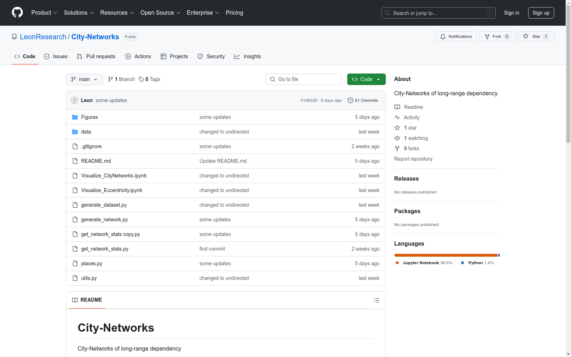Switch to the Pull requests tab

96,56
